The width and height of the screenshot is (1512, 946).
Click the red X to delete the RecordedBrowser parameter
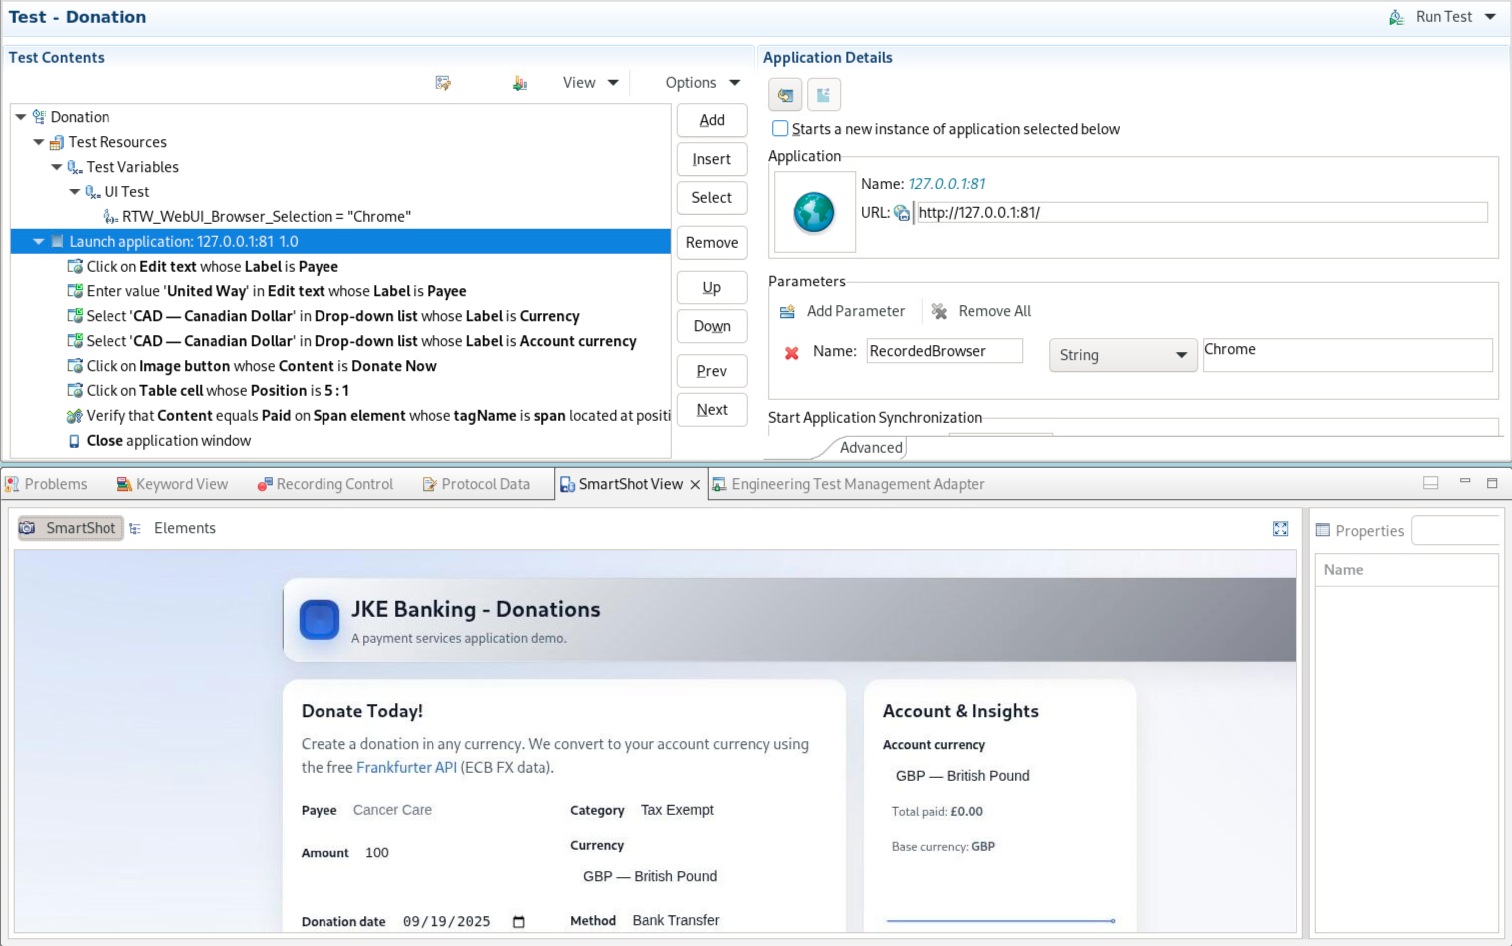(791, 353)
